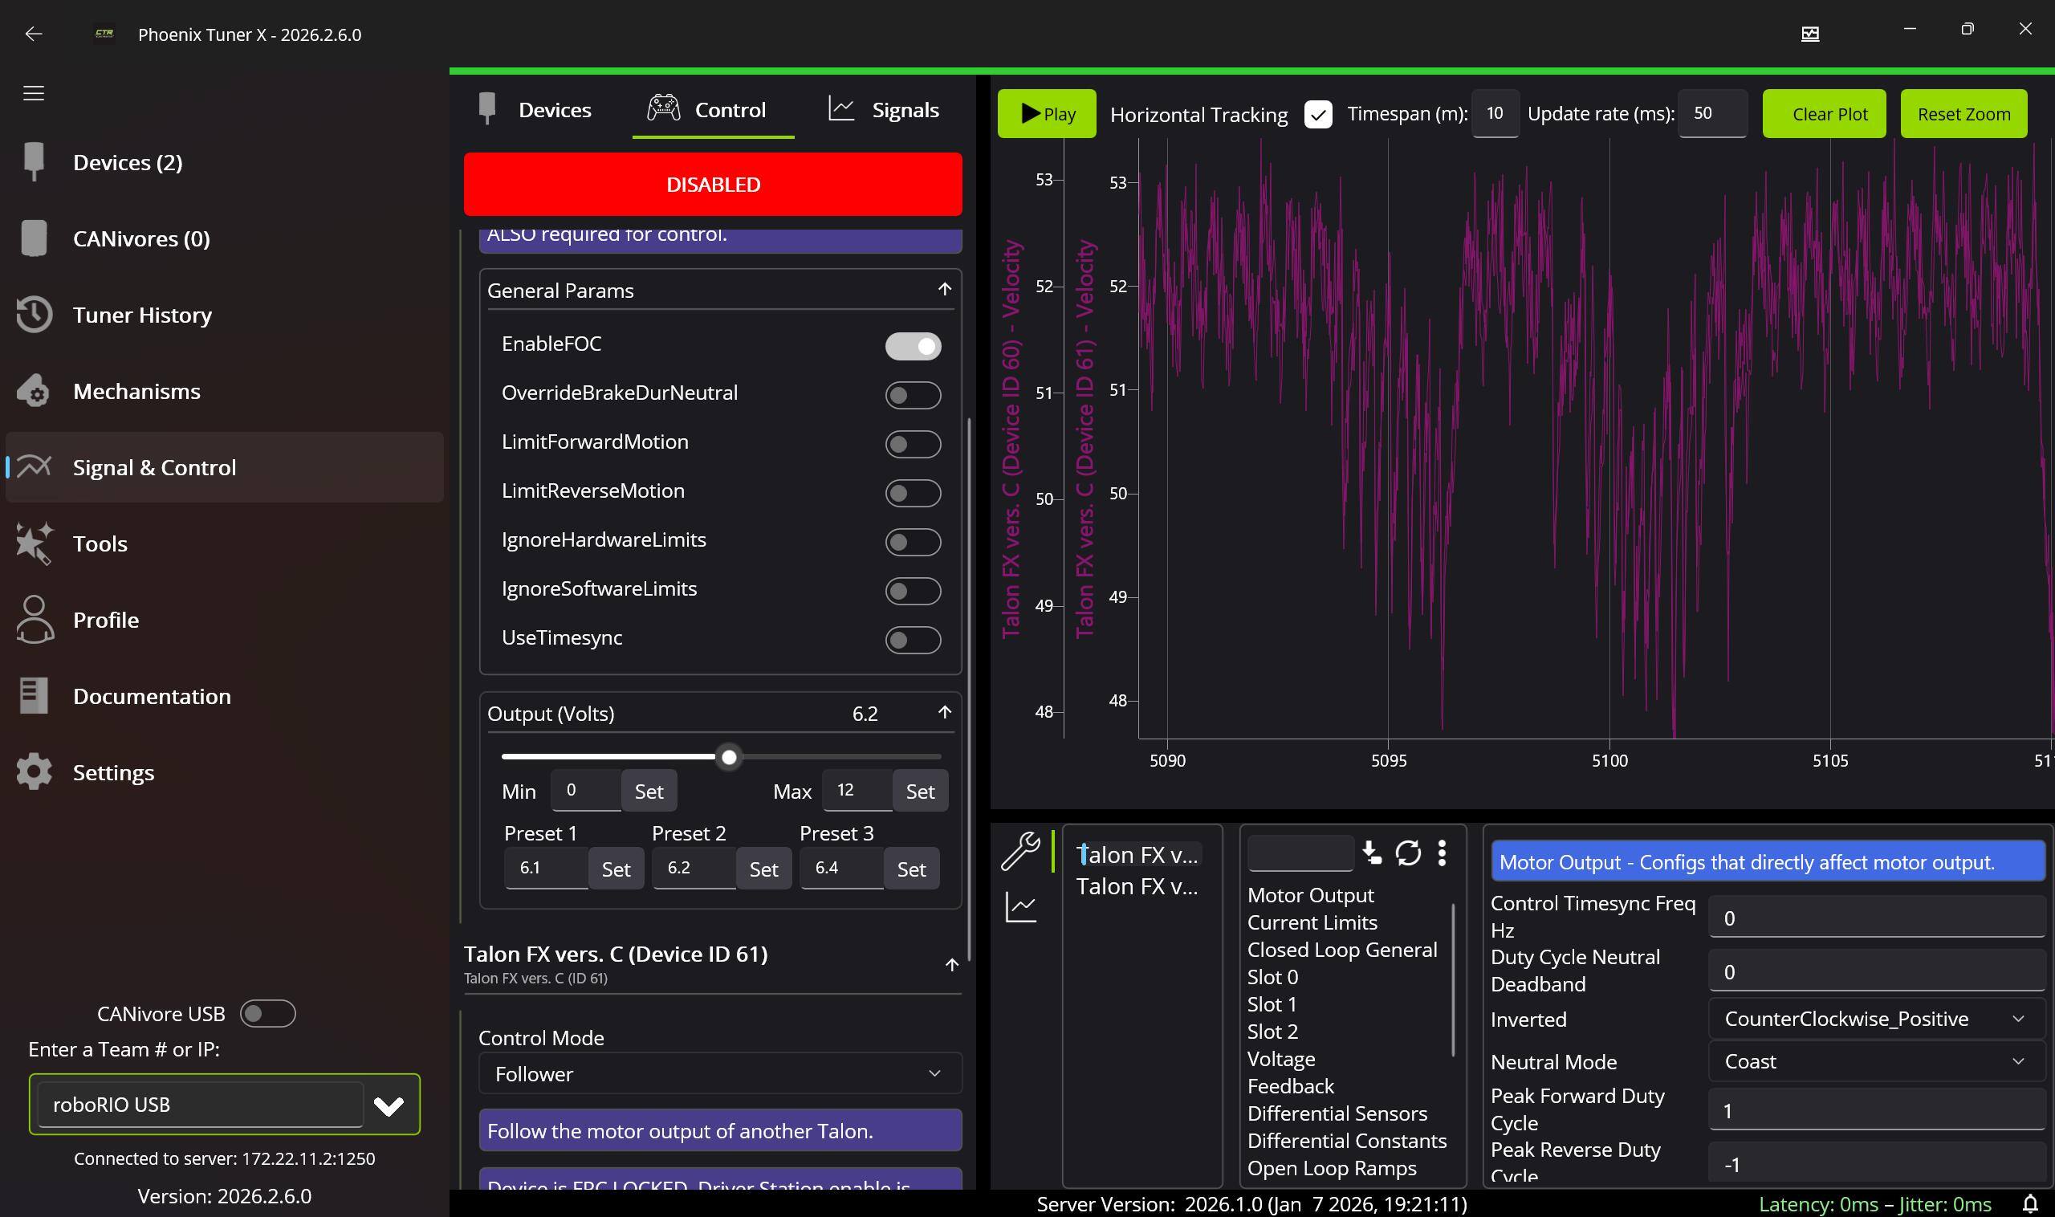Click the Timespan input field
The image size is (2055, 1217).
tap(1494, 114)
